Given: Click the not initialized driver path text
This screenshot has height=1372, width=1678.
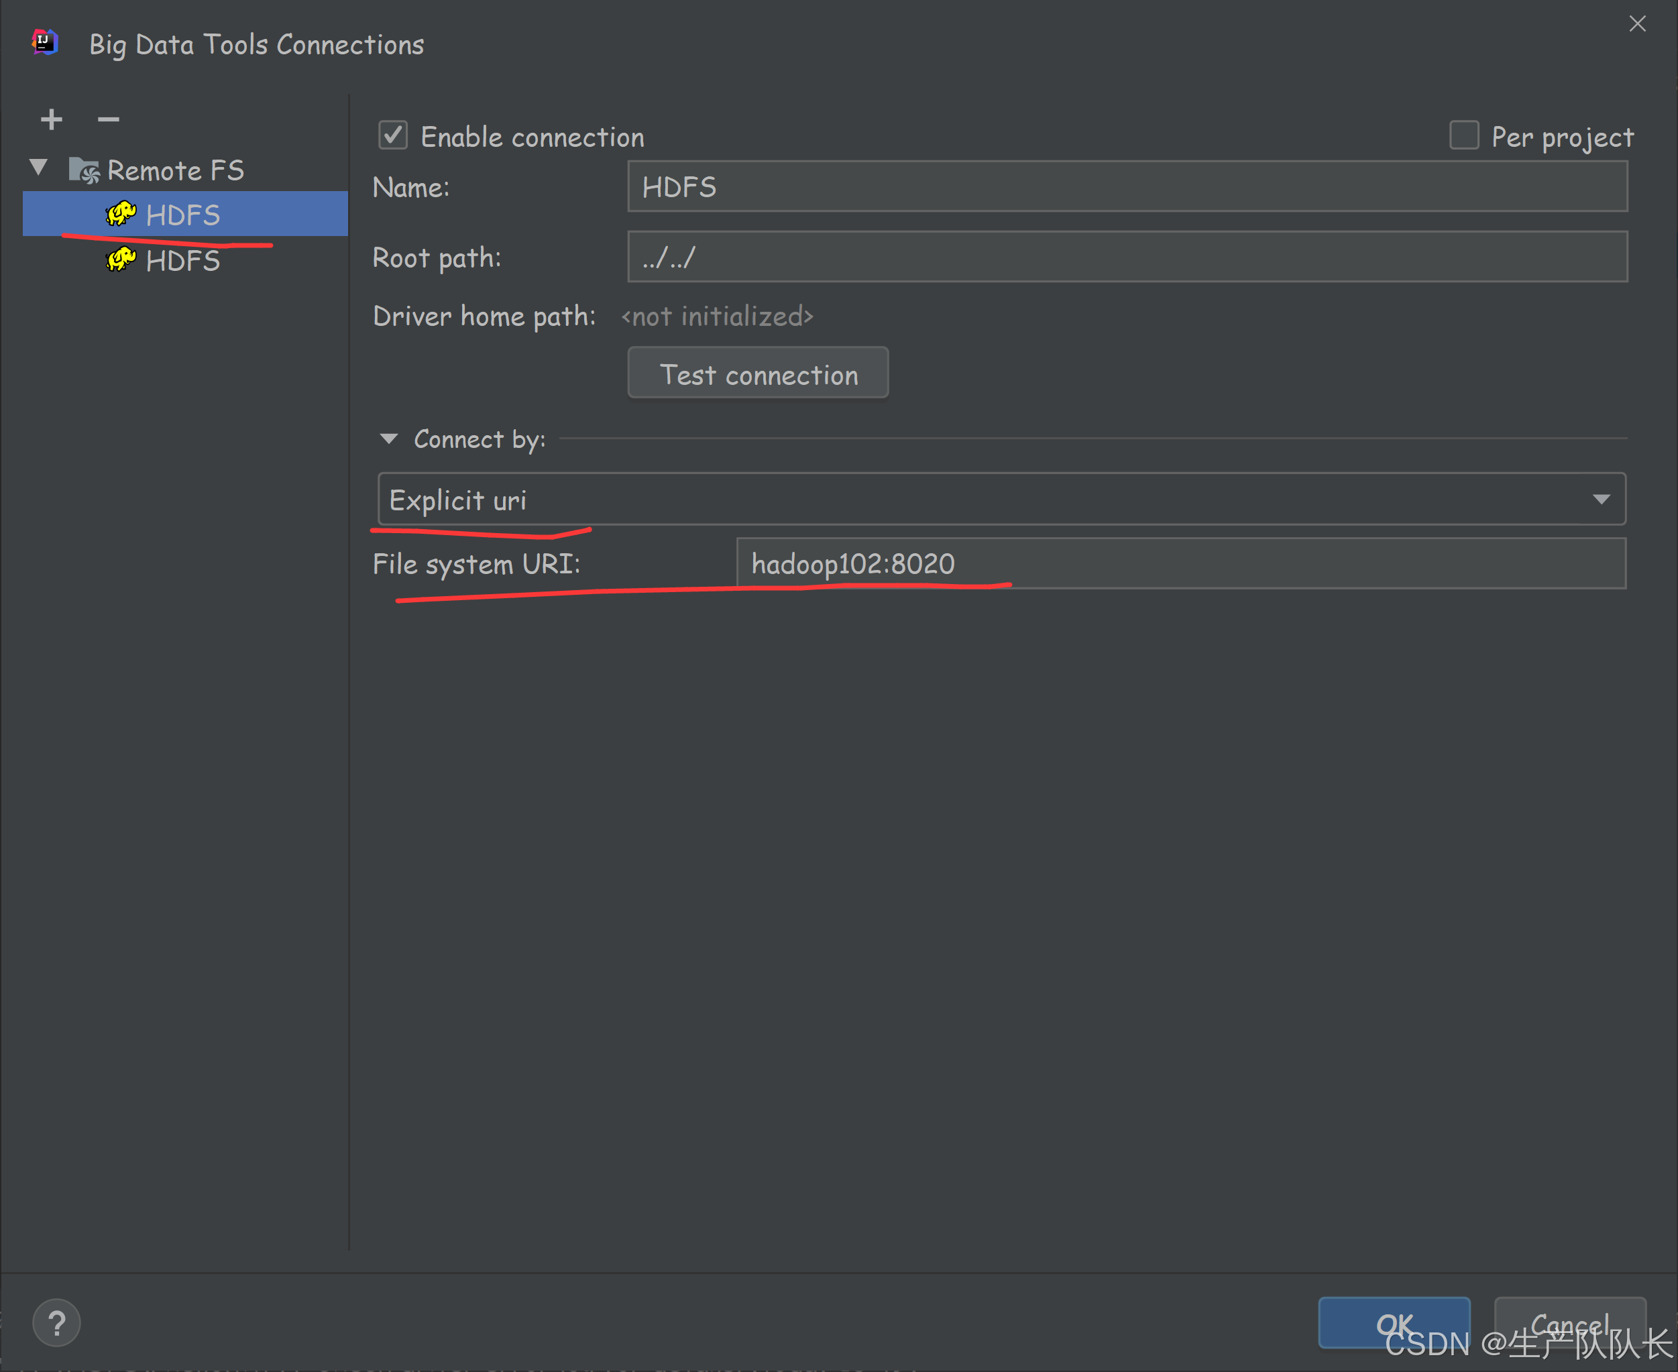Looking at the screenshot, I should tap(717, 316).
